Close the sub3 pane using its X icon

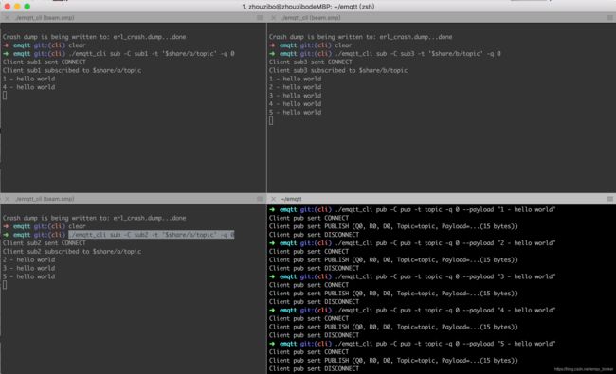tap(274, 18)
